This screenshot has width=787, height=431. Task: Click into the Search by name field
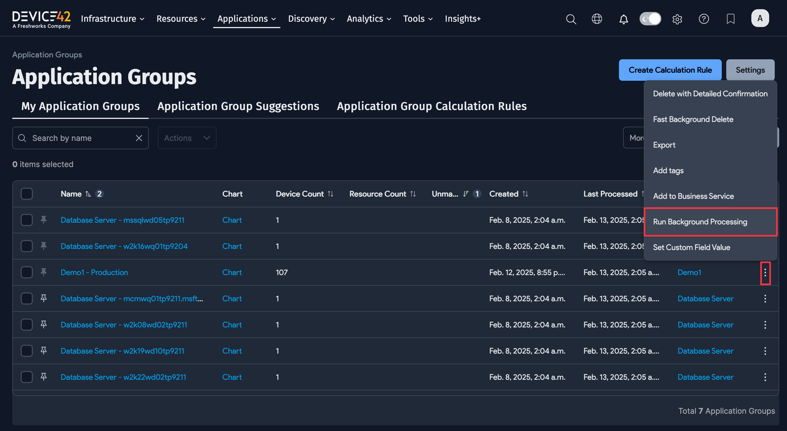coord(76,138)
